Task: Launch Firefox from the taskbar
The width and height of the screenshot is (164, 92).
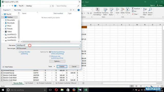Action: (74, 90)
